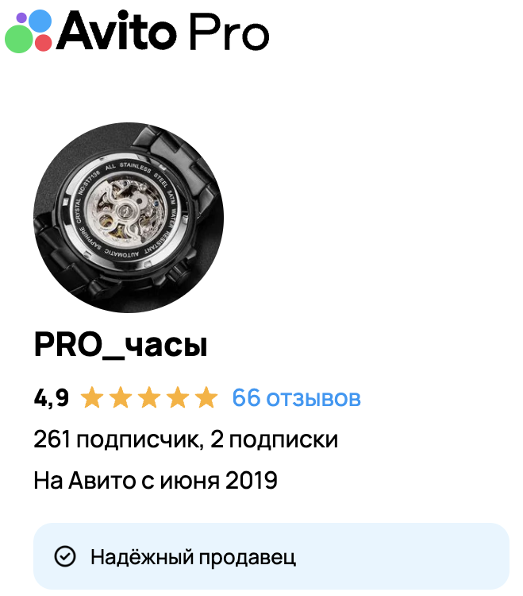This screenshot has height=596, width=523.
Task: Click the Avito colored-circles logo icon
Action: [28, 31]
